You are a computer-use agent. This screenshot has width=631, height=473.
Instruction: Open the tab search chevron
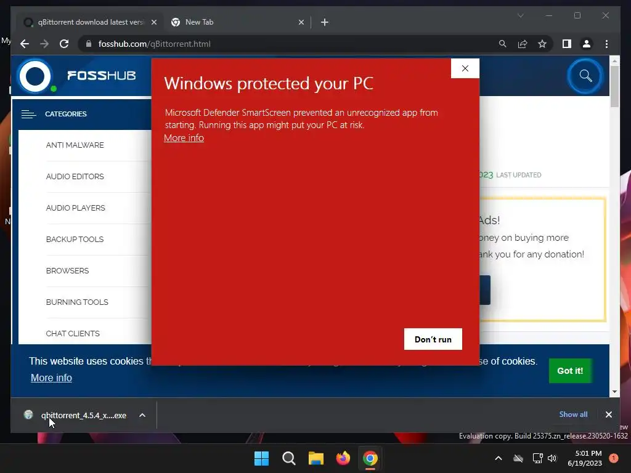coord(520,15)
